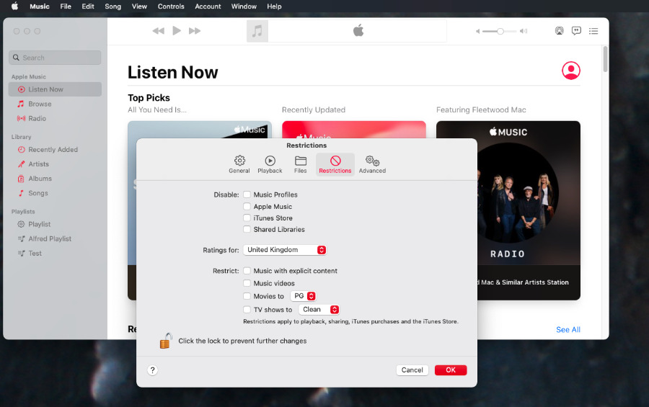649x407 pixels.
Task: Open the Alfred Playlist
Action: pyautogui.click(x=55, y=238)
